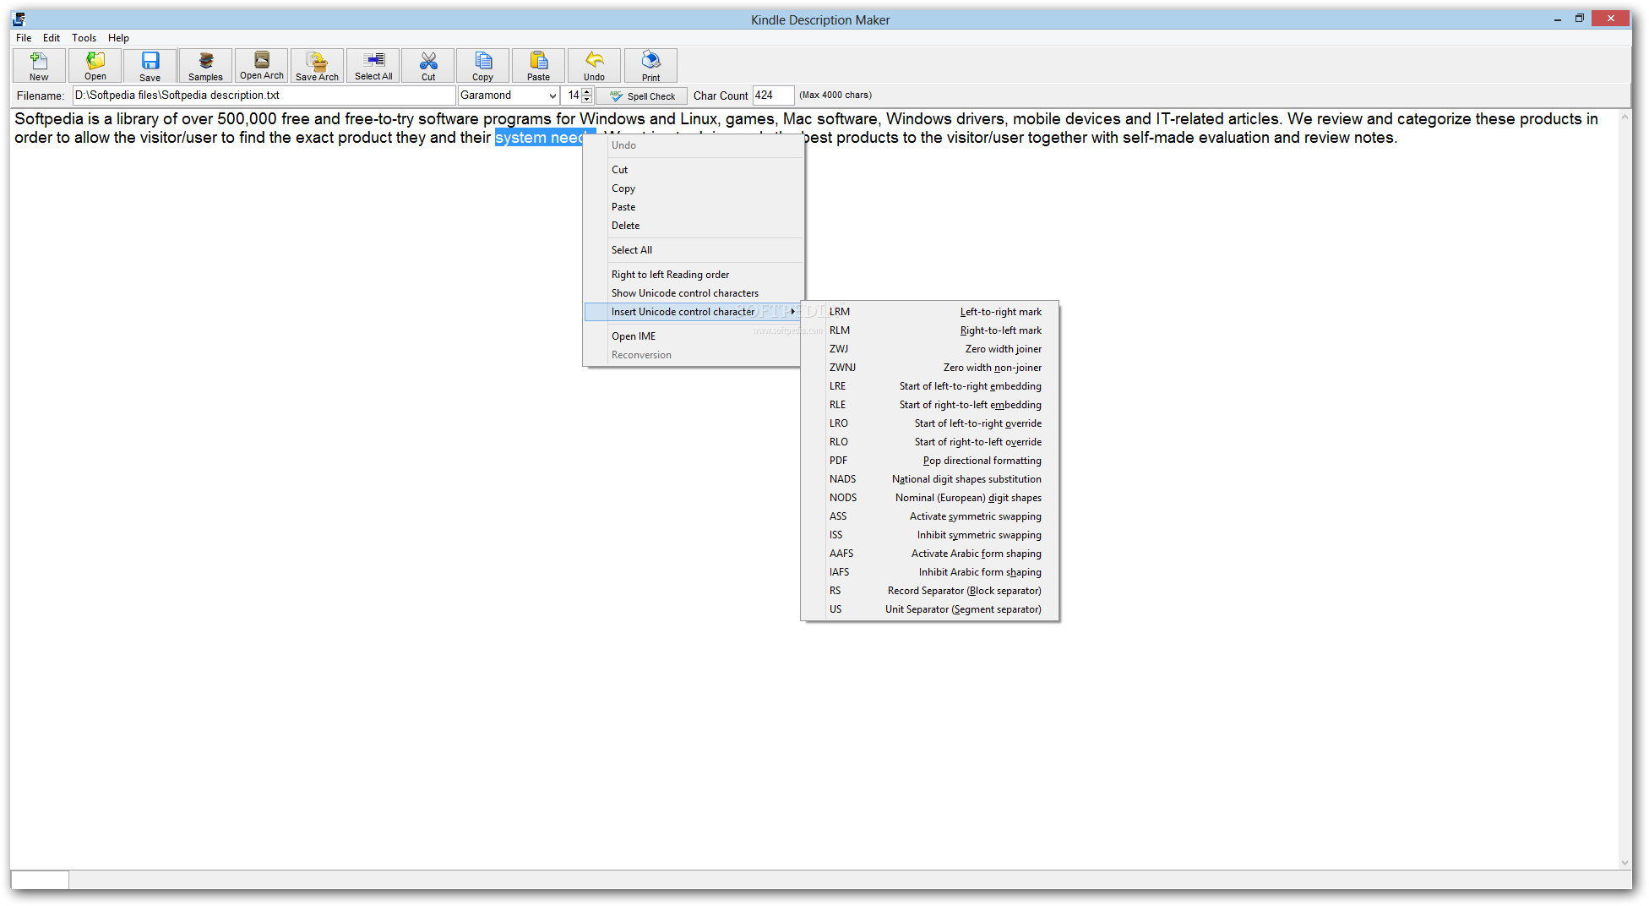Click the Copy toolbar icon

pyautogui.click(x=482, y=65)
